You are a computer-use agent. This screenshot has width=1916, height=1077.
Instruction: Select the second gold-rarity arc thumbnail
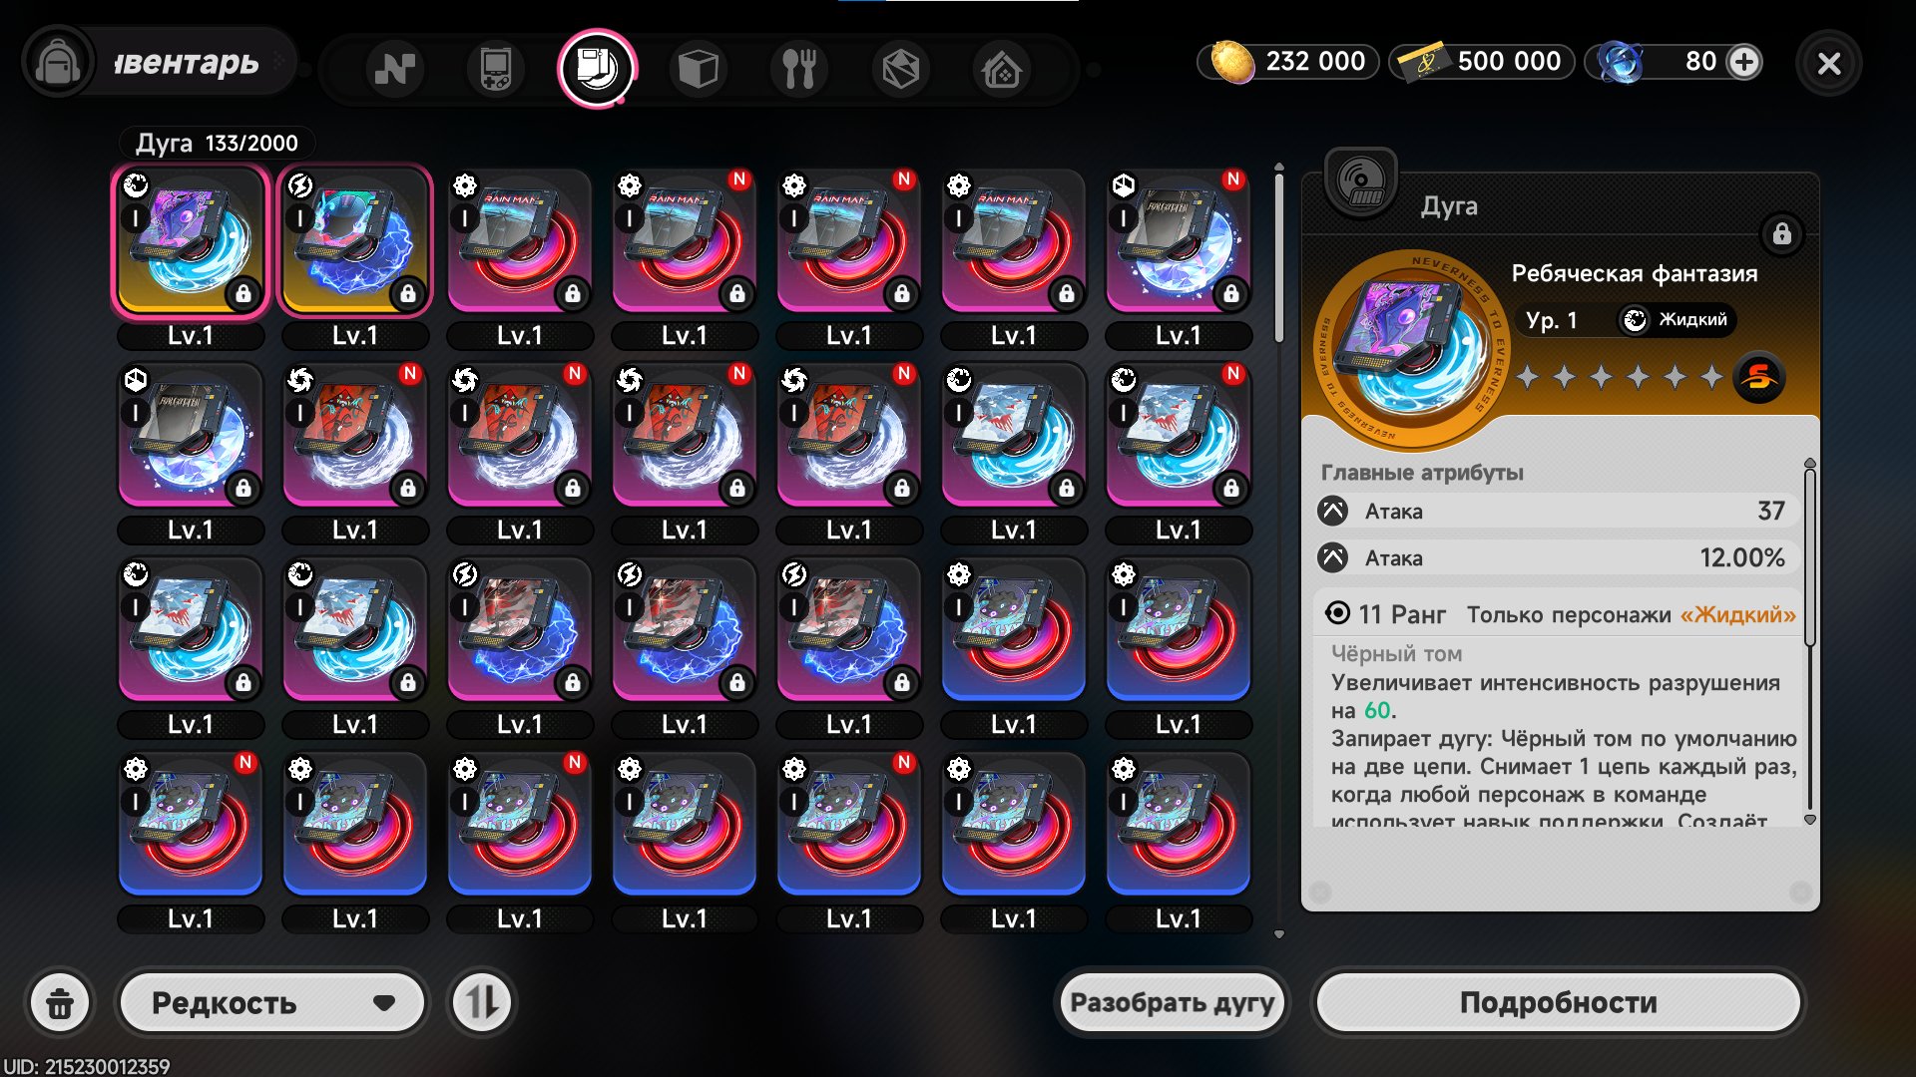354,241
